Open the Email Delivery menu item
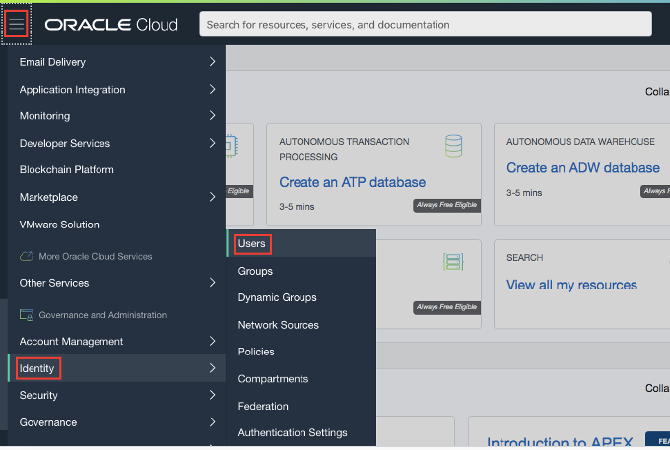The height and width of the screenshot is (450, 670). 52,62
